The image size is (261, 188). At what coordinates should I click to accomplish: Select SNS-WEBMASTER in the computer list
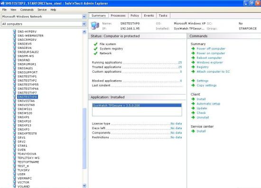(30, 36)
